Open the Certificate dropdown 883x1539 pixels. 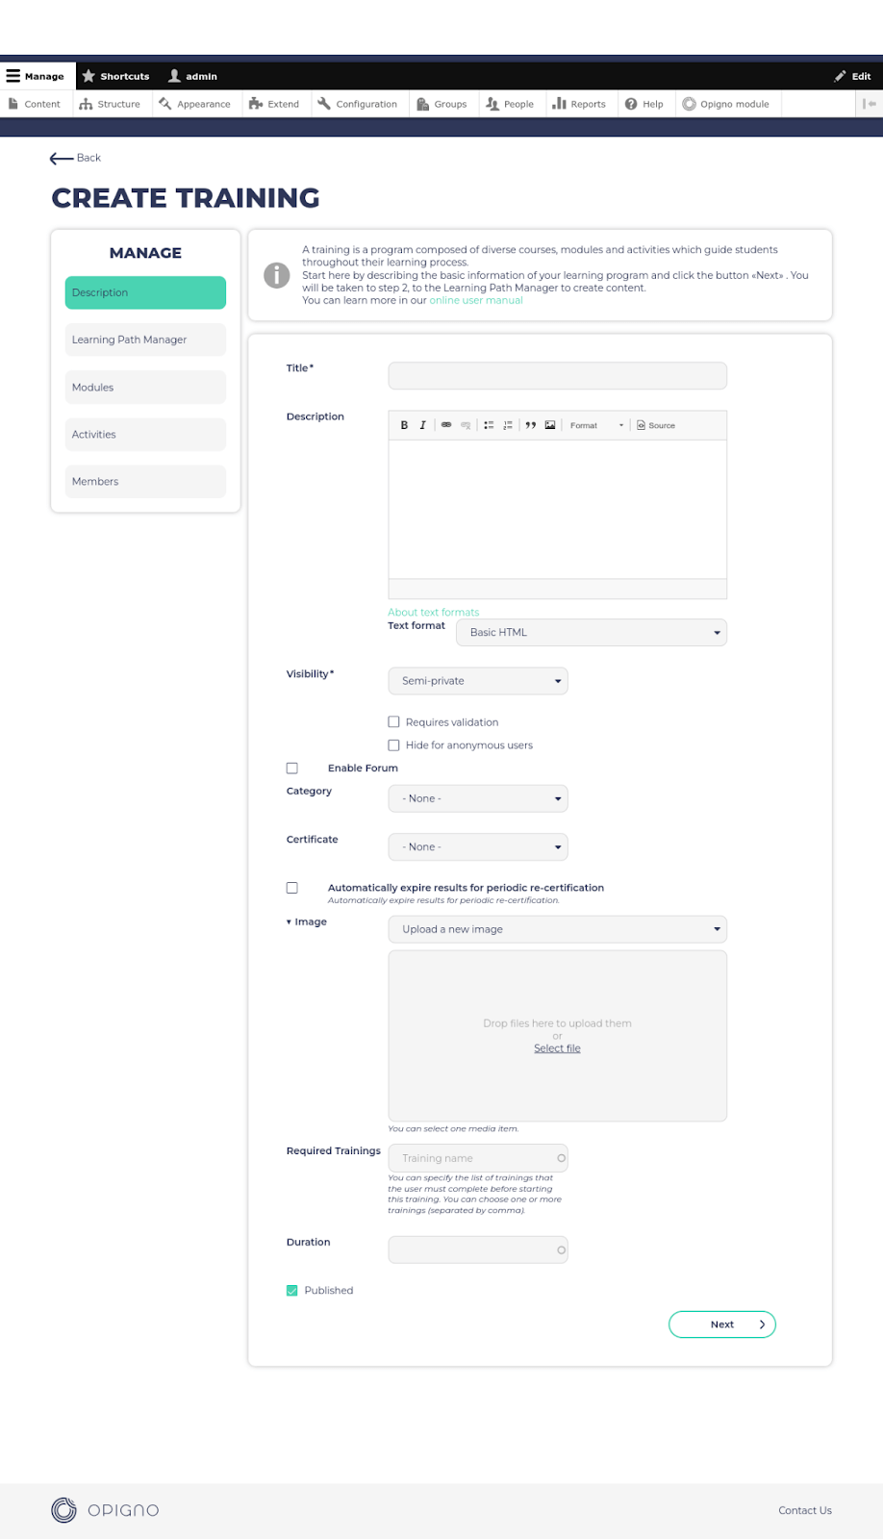478,846
